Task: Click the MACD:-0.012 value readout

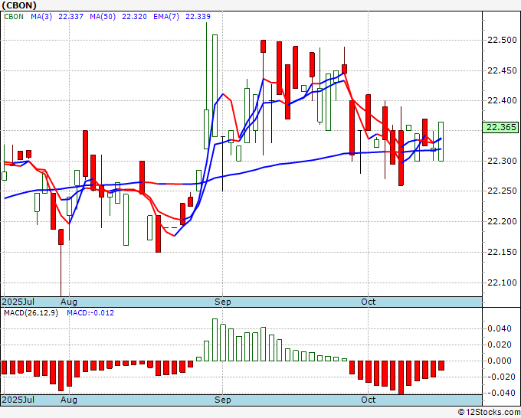Action: [x=90, y=313]
